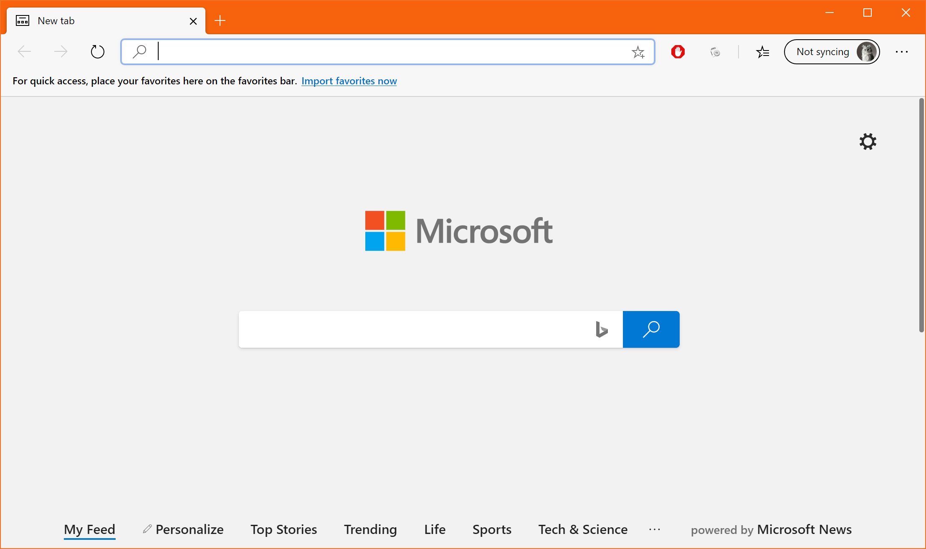
Task: Close the browser window
Action: 906,13
